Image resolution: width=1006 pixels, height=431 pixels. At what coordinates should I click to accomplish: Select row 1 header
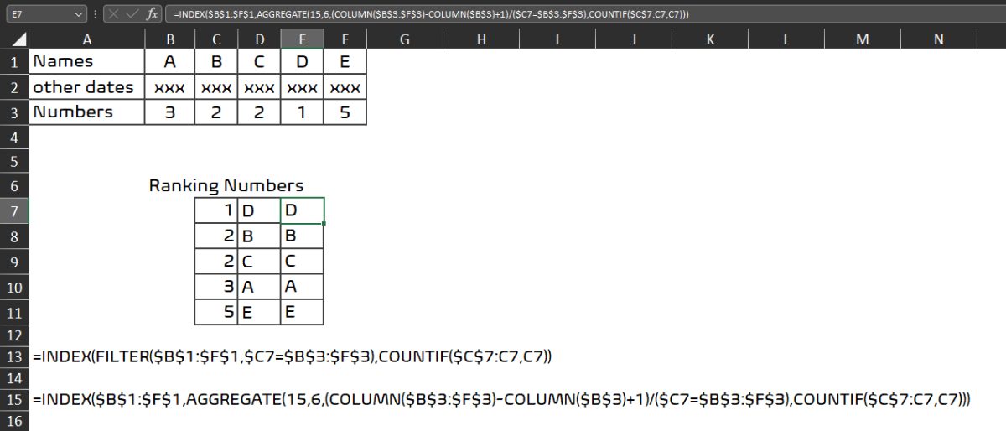tap(14, 61)
